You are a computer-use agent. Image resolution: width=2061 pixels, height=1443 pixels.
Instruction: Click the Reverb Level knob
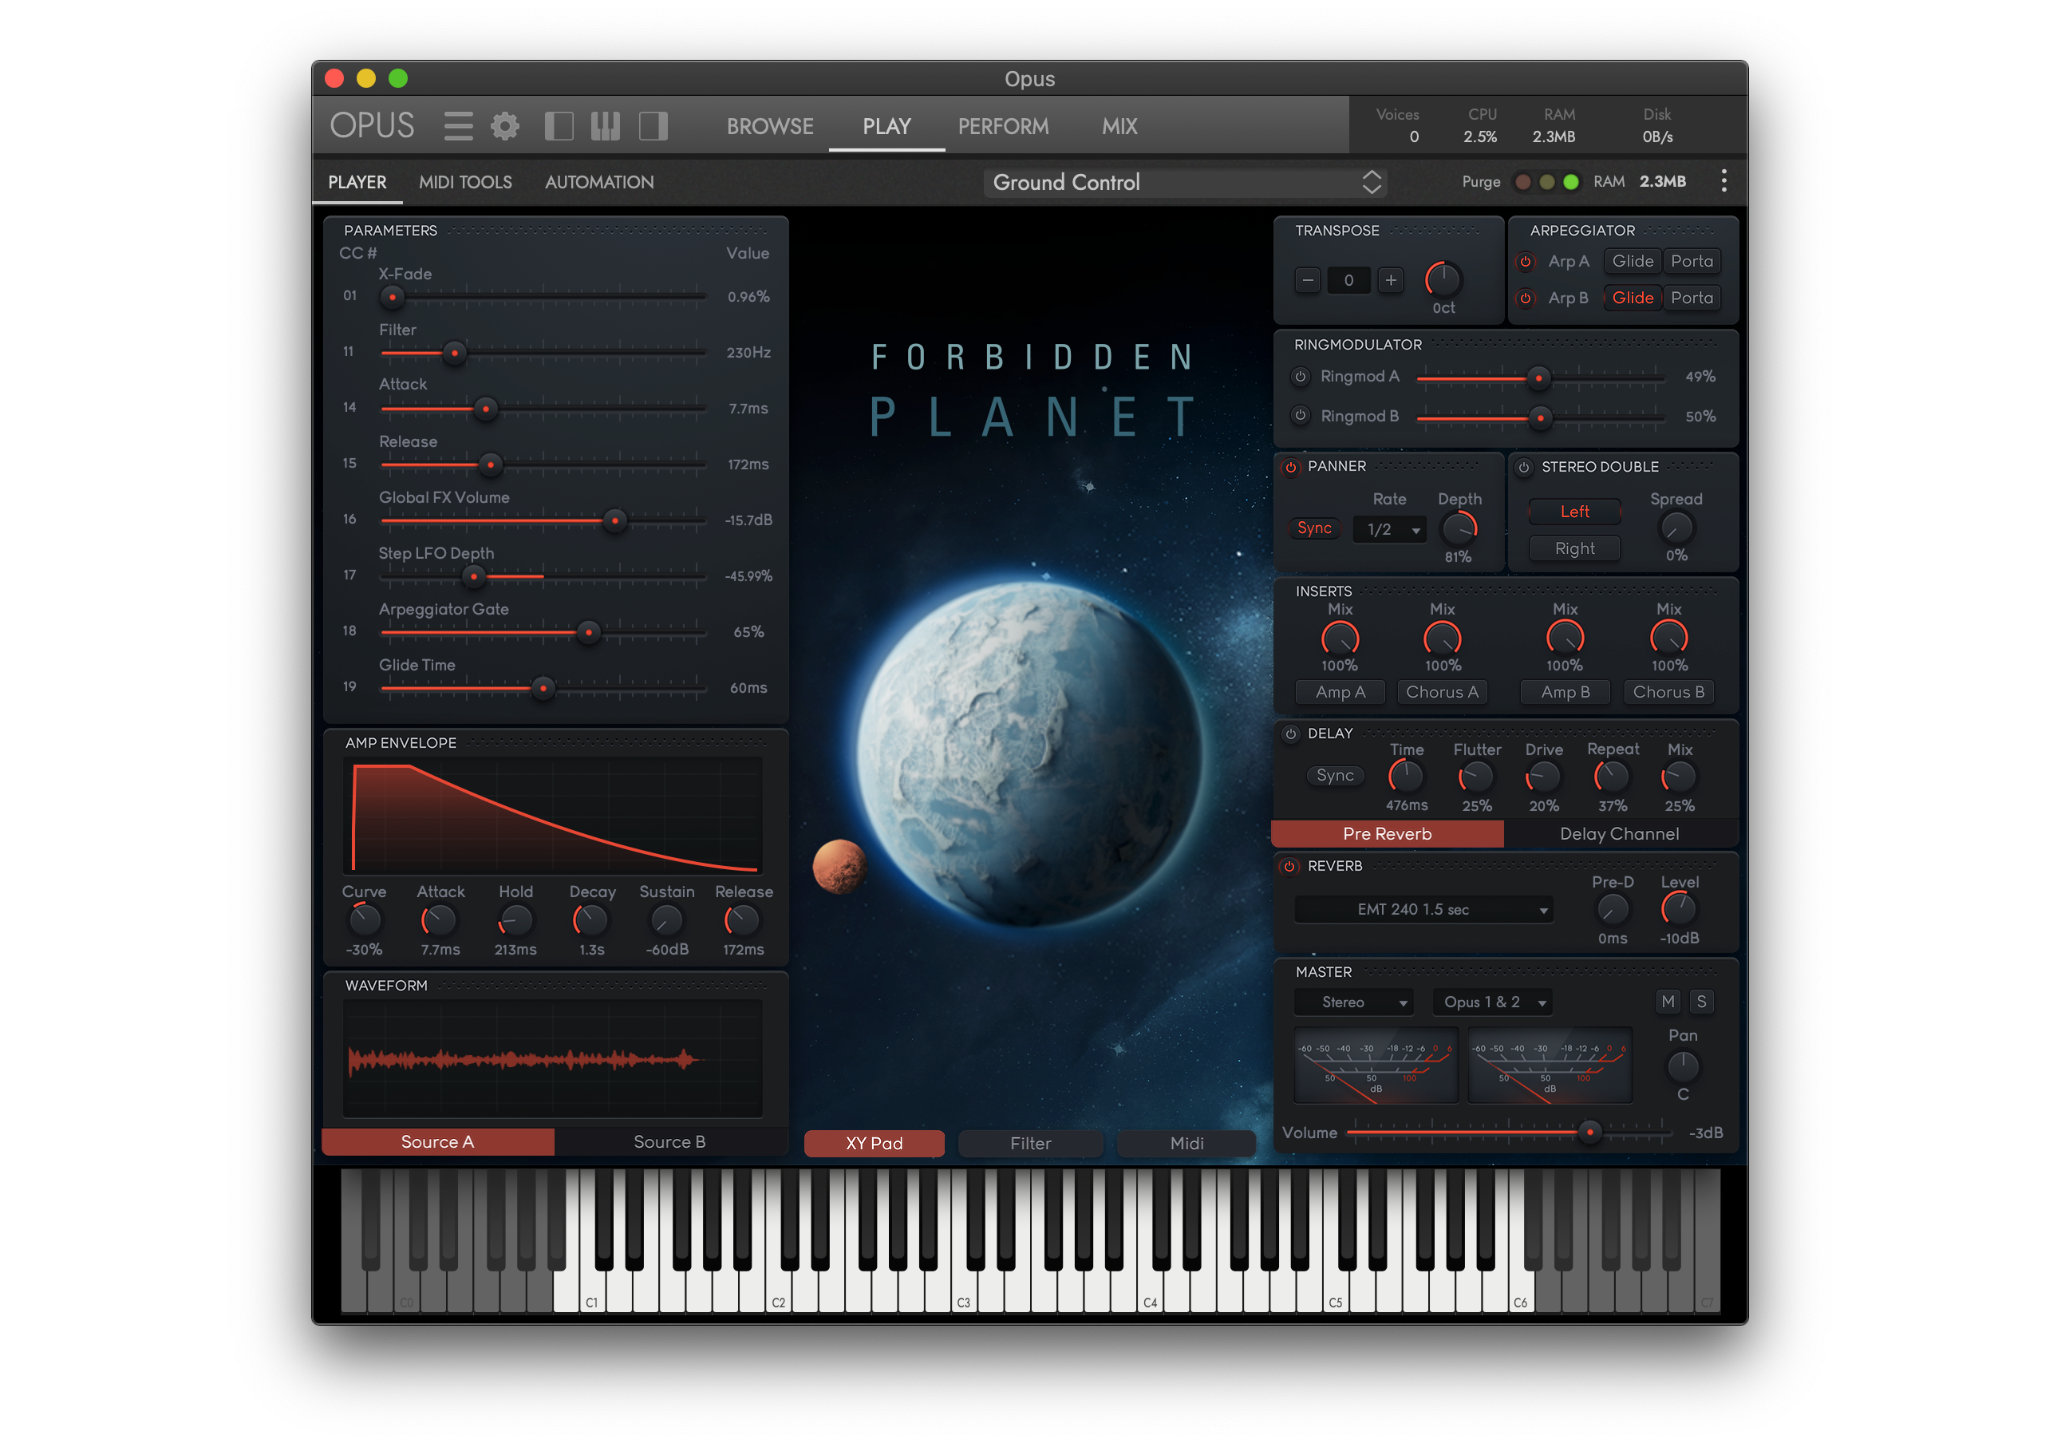1679,909
